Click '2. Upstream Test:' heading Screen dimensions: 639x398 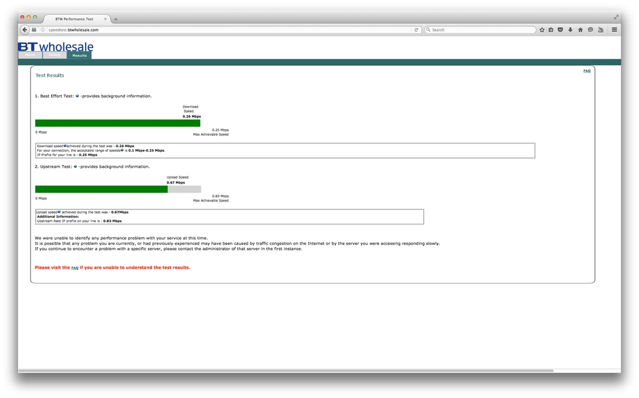coord(53,167)
